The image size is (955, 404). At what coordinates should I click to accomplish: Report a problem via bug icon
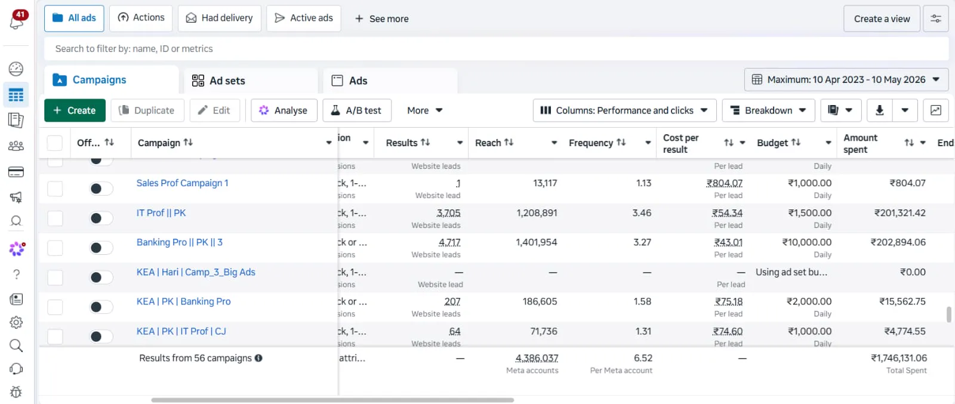16,392
